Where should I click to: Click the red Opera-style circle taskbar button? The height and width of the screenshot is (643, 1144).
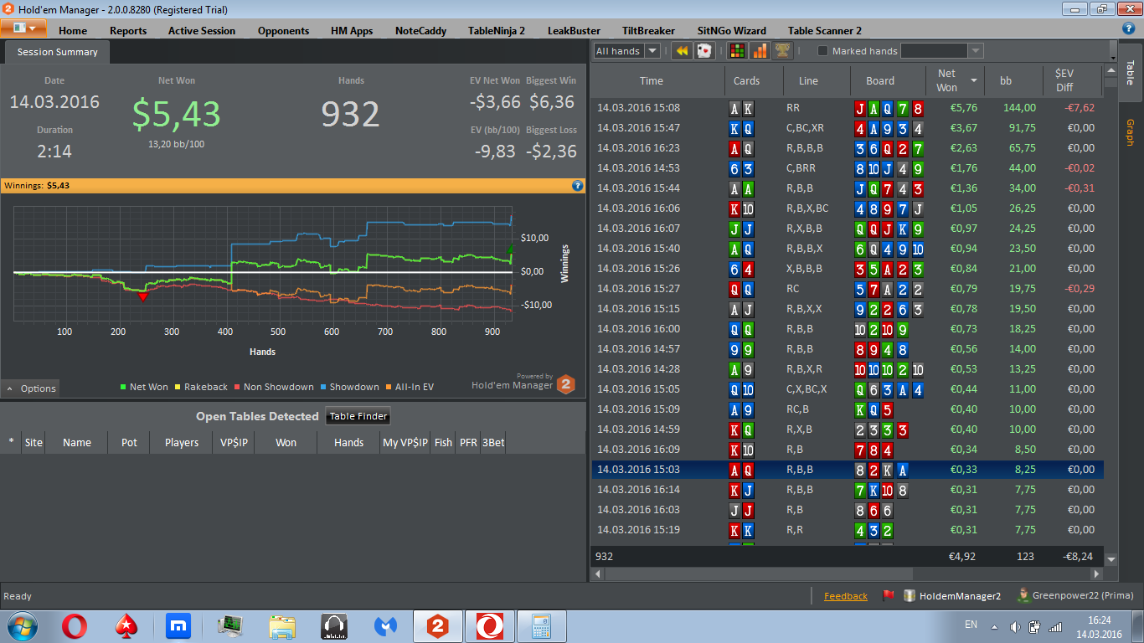[489, 626]
